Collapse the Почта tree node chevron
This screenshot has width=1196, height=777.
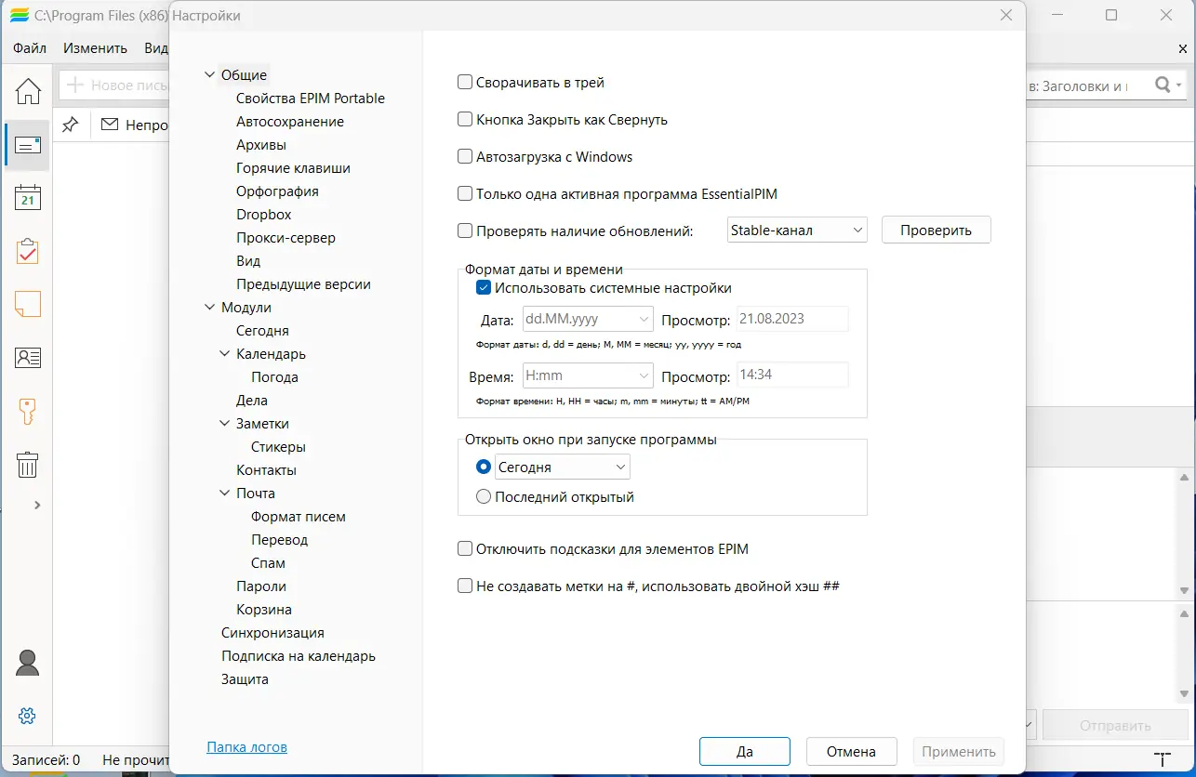tap(224, 494)
